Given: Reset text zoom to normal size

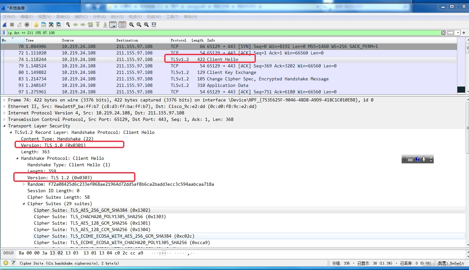Looking at the screenshot, I should (146, 25).
